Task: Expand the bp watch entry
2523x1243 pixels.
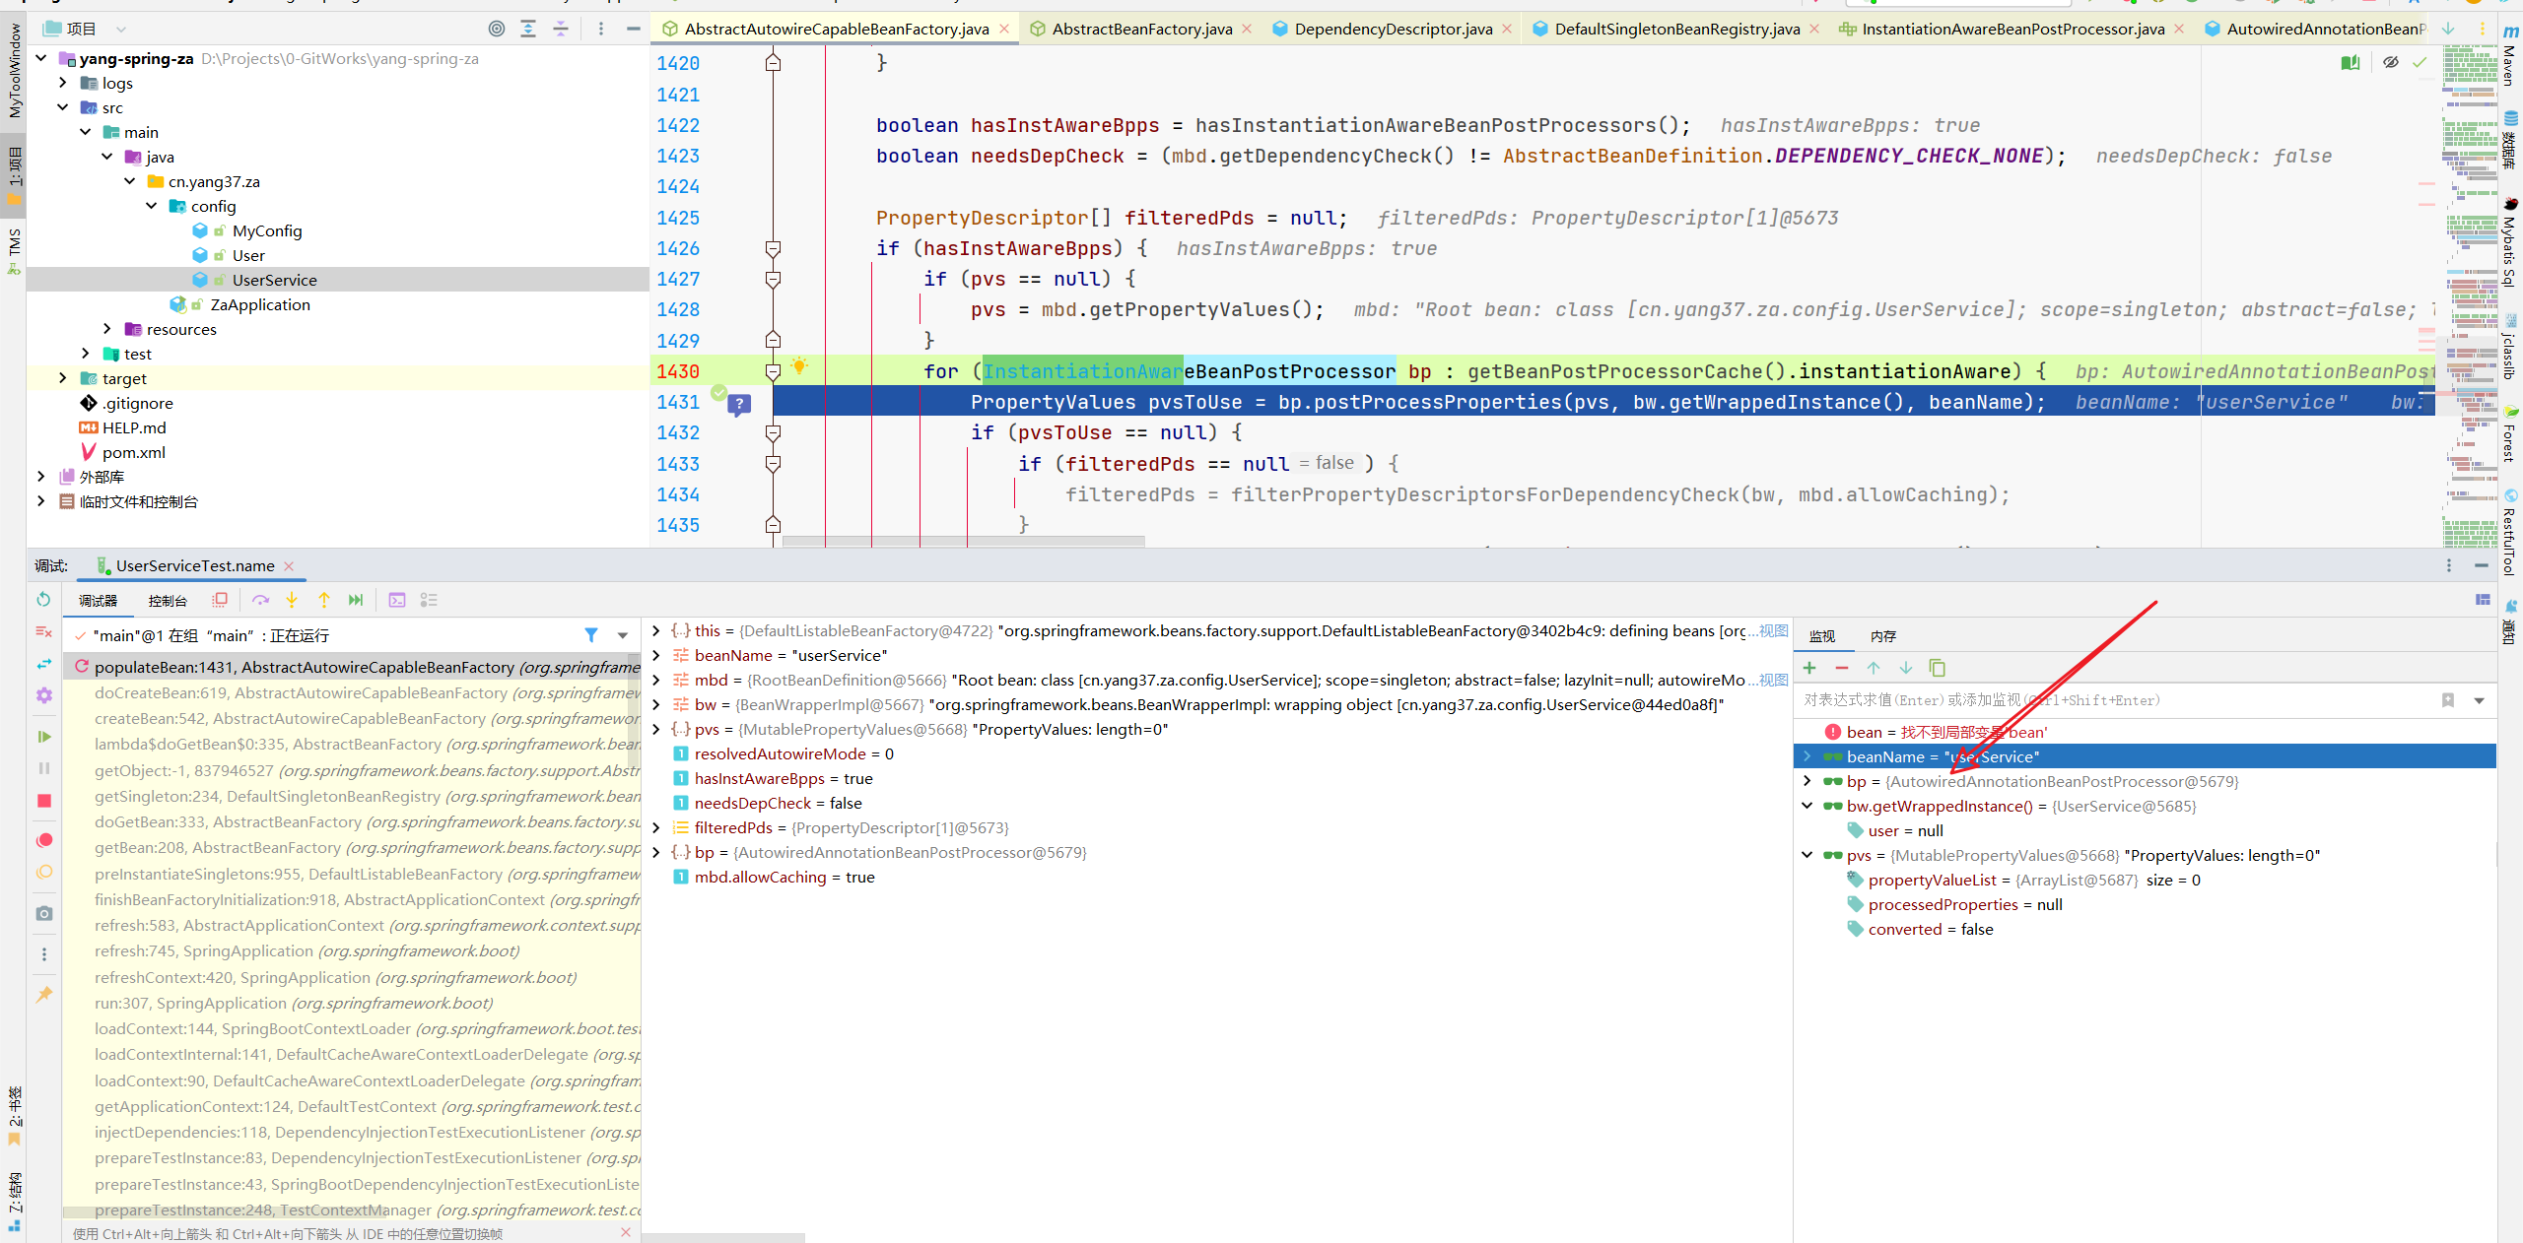Action: click(1807, 781)
